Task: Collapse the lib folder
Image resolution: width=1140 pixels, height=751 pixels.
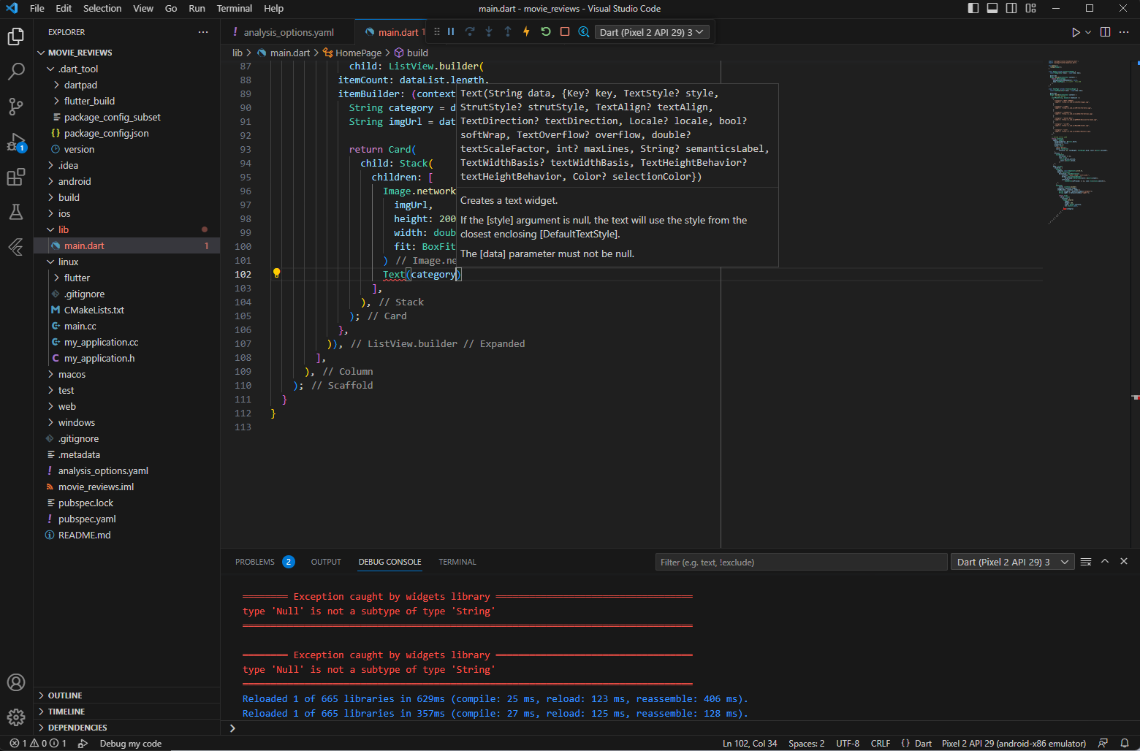Action: pos(64,229)
